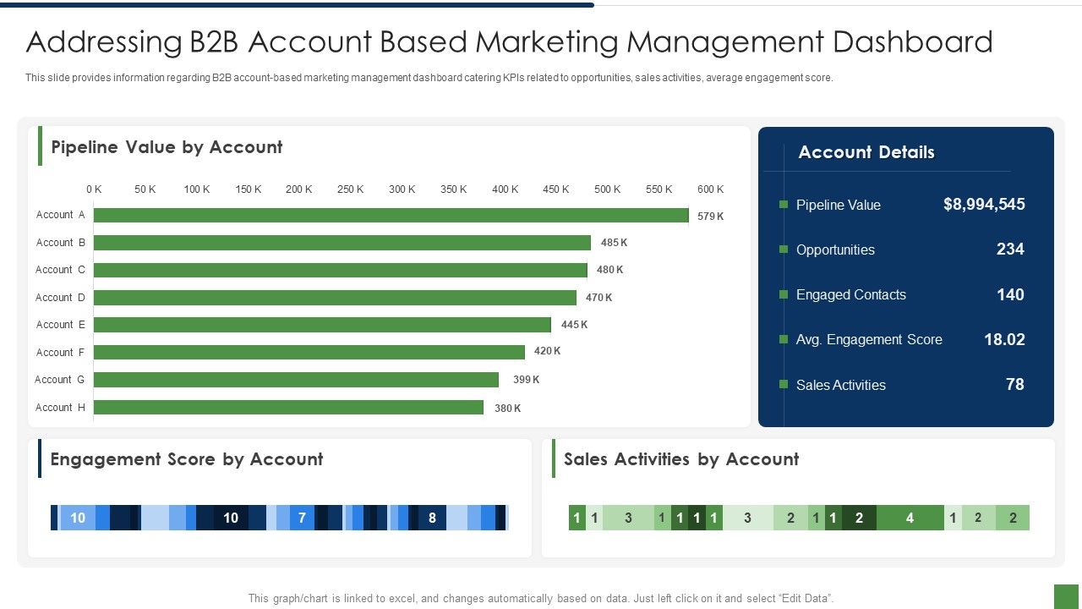The image size is (1082, 609).
Task: Click the '399 K' data label
Action: (x=526, y=380)
